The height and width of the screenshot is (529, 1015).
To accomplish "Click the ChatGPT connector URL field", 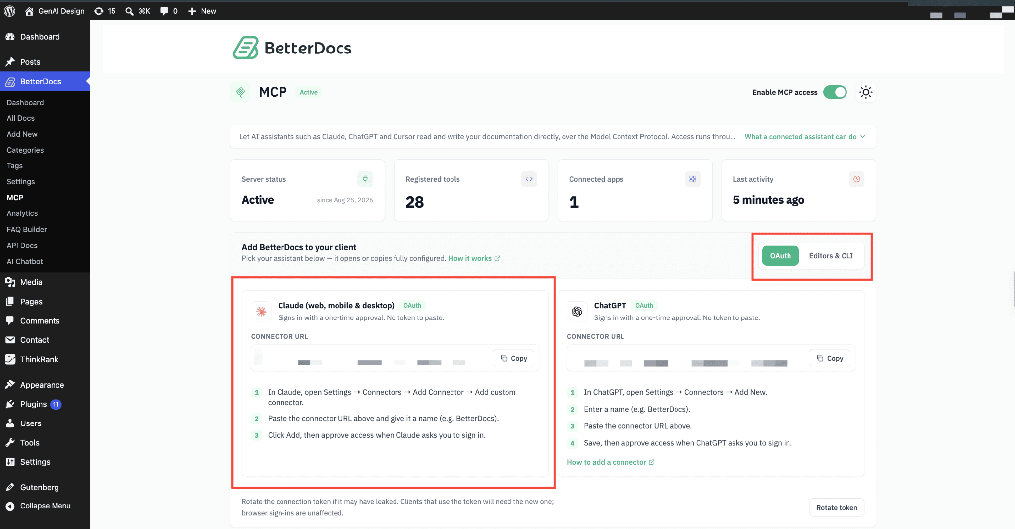I will pyautogui.click(x=711, y=358).
